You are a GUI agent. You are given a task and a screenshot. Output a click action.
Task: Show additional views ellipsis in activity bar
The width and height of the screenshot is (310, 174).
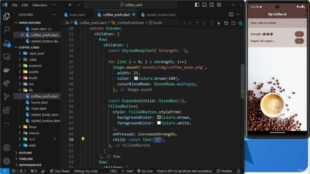pos(6,123)
